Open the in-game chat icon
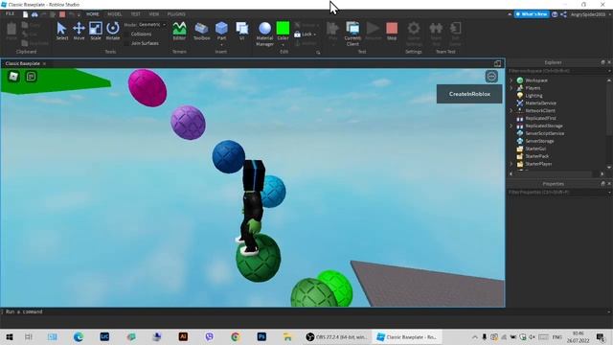 [x=32, y=77]
